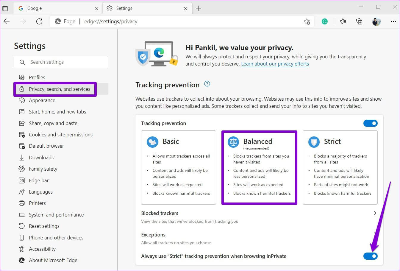Click the Profiles sidebar icon

click(22, 77)
